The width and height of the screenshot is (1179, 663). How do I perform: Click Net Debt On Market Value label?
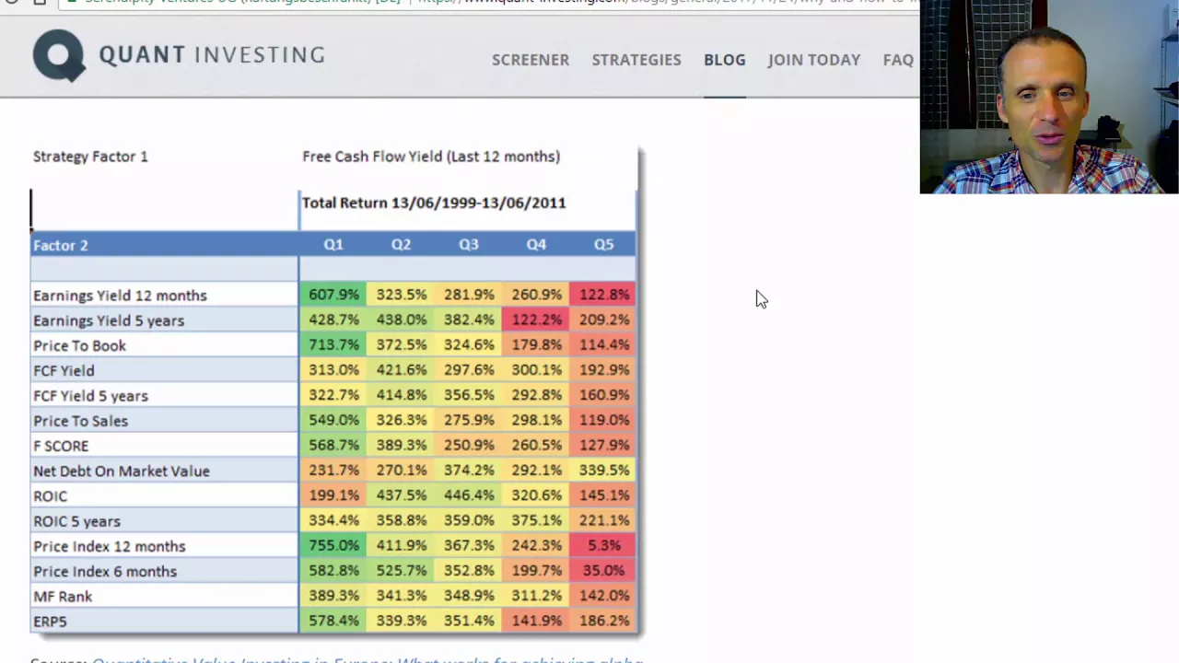tap(122, 471)
